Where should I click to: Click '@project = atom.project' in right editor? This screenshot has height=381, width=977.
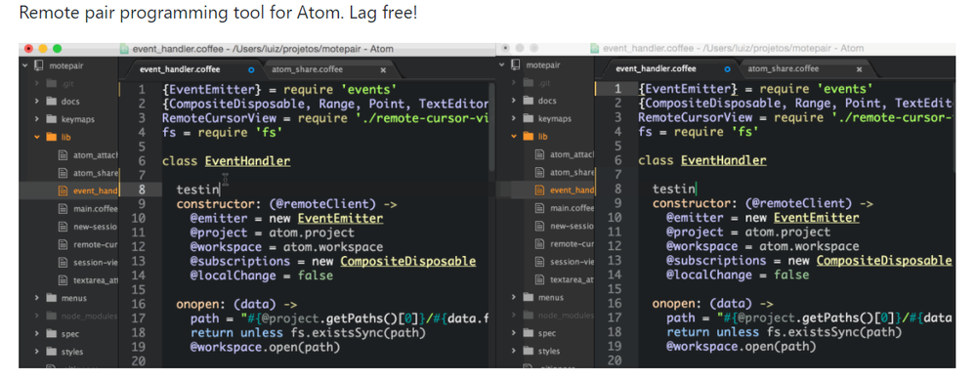[x=748, y=232]
